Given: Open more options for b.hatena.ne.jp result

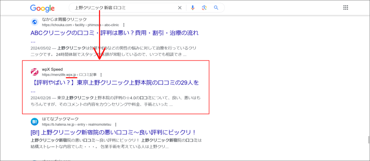Looking at the screenshot, I should point(115,125).
